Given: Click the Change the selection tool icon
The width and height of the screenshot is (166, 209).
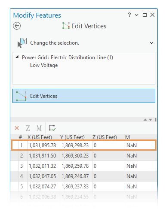Looking at the screenshot, I should click(22, 42).
